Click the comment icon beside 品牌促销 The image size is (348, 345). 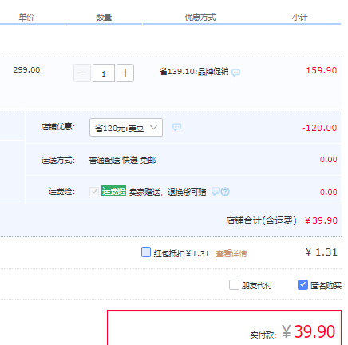[235, 73]
